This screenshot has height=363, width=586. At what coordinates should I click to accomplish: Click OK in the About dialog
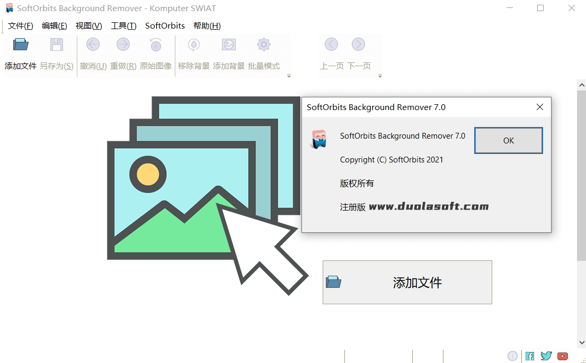pyautogui.click(x=508, y=140)
